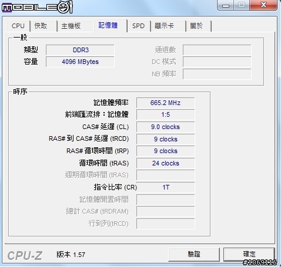Click the tRCD 9 clocks value
The height and width of the screenshot is (267, 281).
point(166,139)
